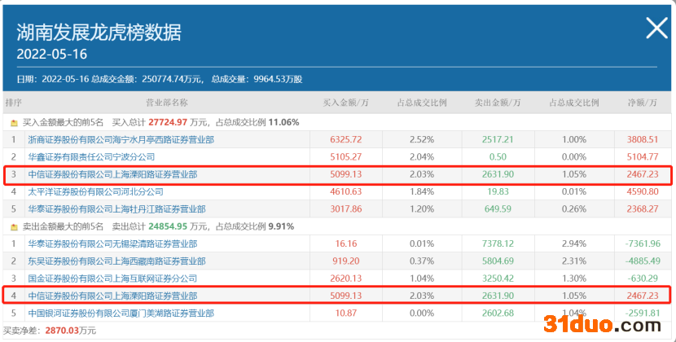
Task: Open 中信证券上海溧阳路 link in sell section
Action: [112, 296]
